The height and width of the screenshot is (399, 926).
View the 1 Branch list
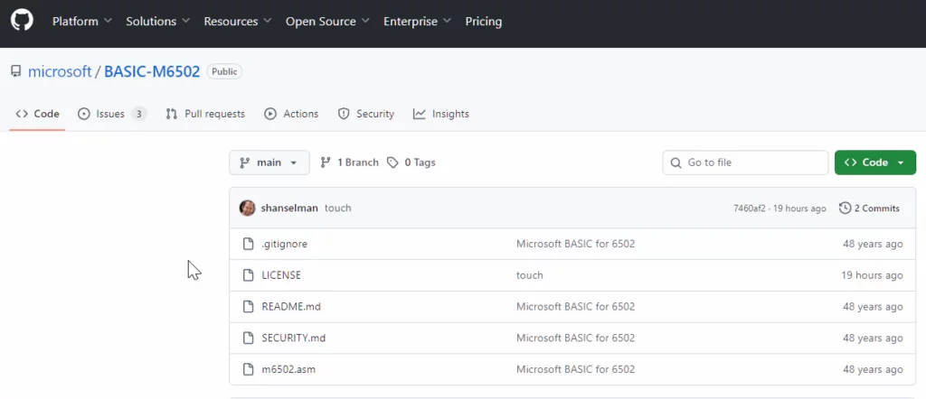[349, 162]
